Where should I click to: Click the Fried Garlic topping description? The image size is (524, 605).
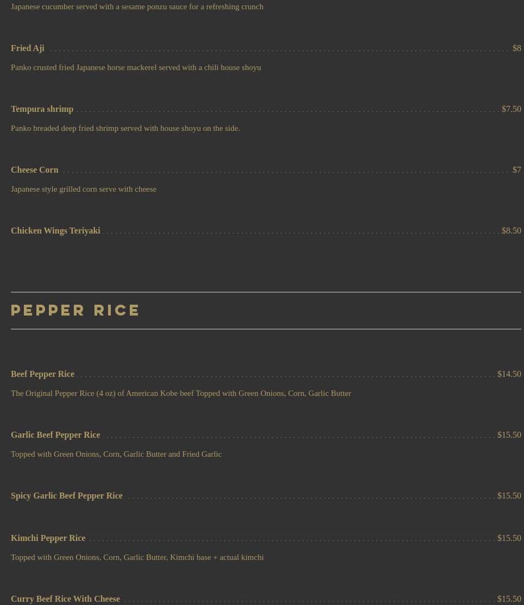coord(116,454)
